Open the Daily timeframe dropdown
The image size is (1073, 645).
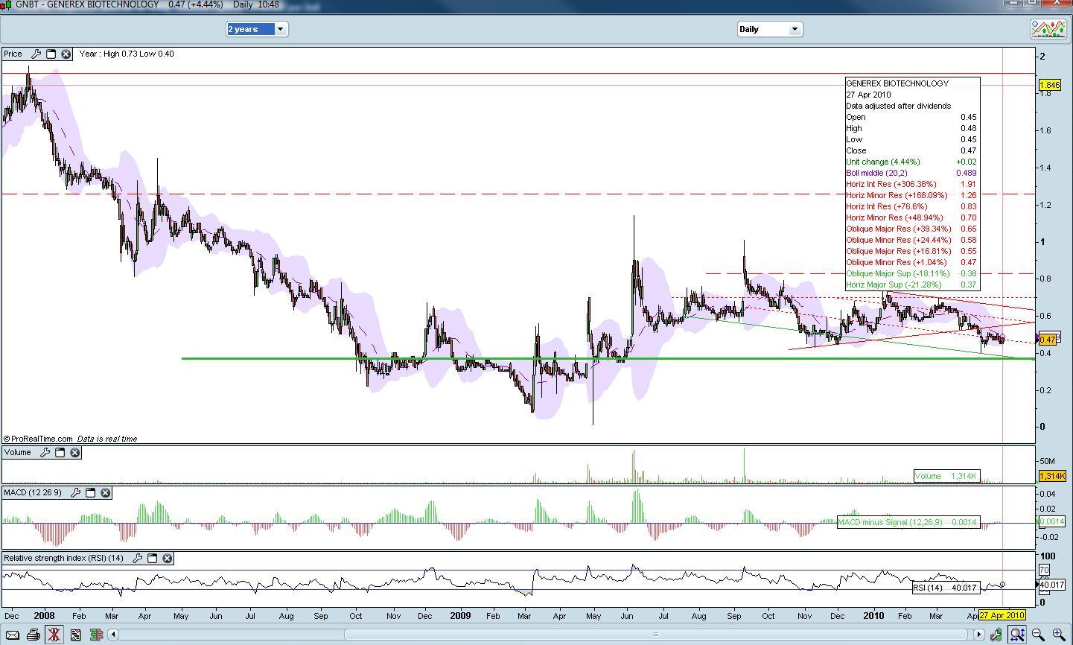(769, 29)
